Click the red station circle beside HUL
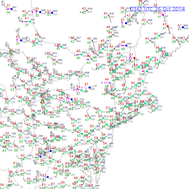 click(168, 26)
